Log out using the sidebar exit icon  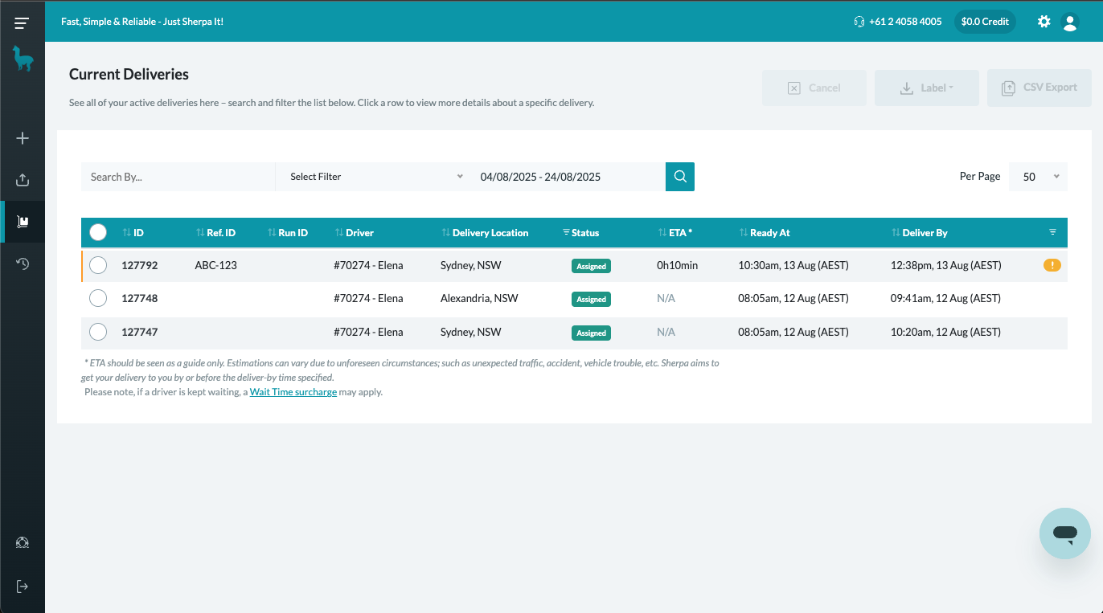click(23, 585)
